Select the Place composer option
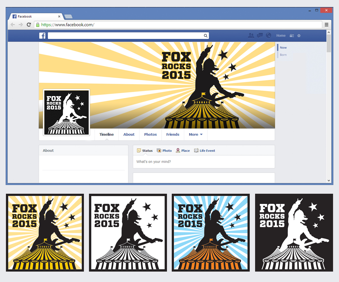This screenshot has height=282, width=339. click(x=183, y=151)
